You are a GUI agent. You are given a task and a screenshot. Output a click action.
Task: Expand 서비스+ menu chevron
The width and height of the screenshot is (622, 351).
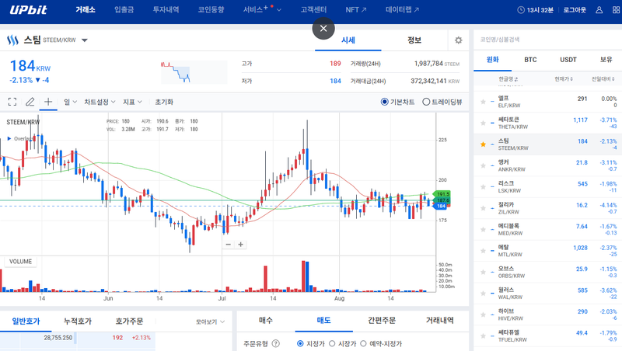279,10
